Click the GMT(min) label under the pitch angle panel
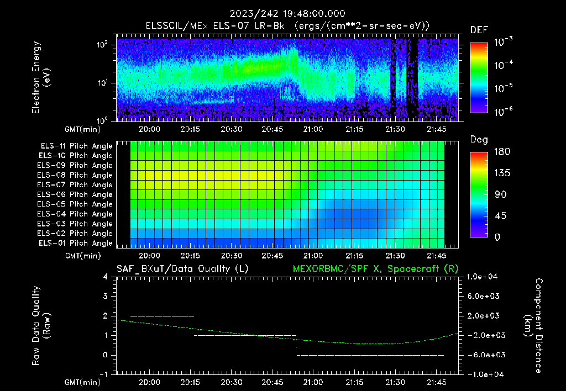Viewport: 566px width, 391px height. click(x=83, y=256)
